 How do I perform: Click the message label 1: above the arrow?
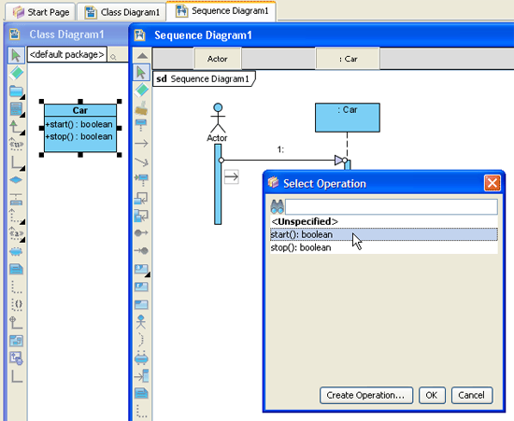[x=280, y=149]
